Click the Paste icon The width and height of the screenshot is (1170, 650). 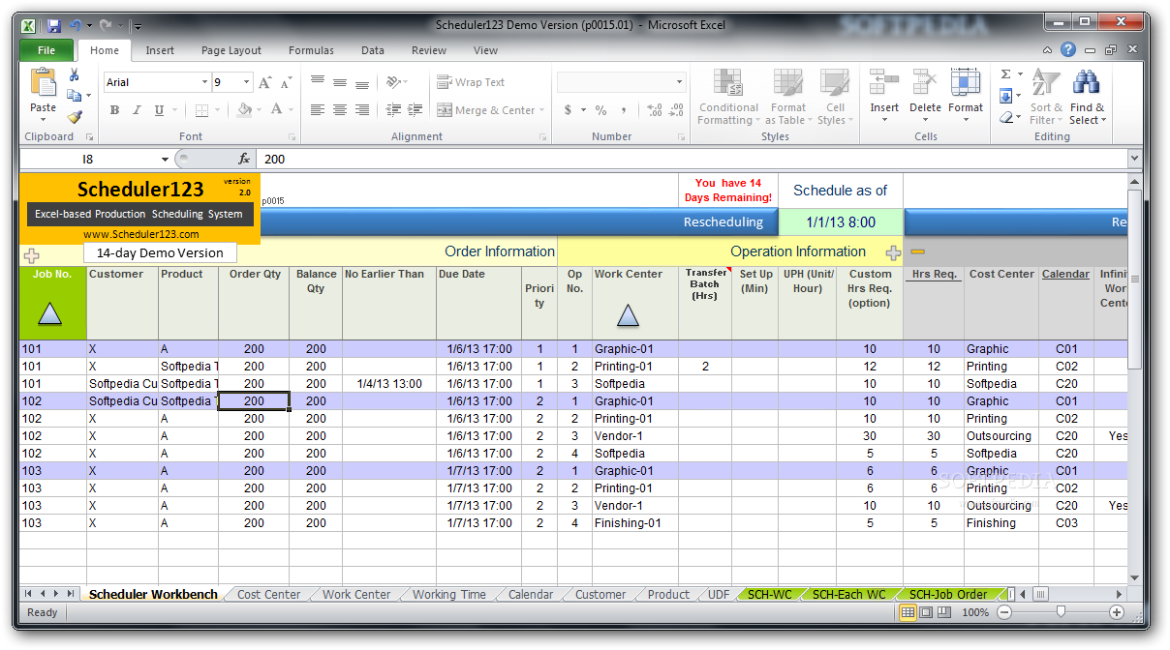[43, 82]
